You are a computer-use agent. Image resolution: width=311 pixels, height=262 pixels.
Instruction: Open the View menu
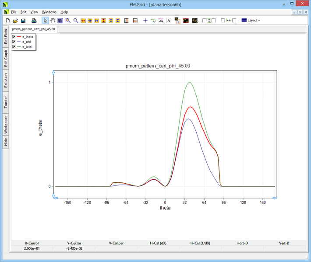34,12
